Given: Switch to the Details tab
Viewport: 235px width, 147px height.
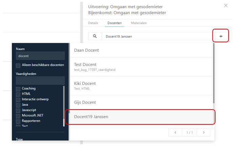Looking at the screenshot, I should [93, 23].
